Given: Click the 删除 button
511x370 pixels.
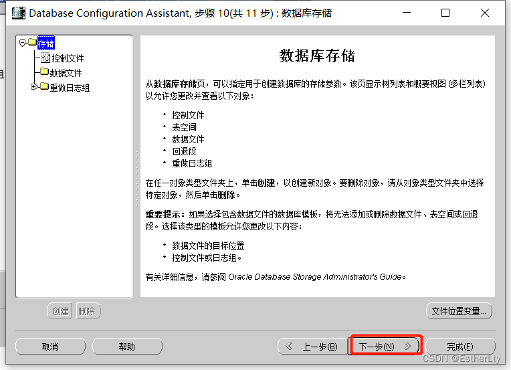Looking at the screenshot, I should pos(88,311).
